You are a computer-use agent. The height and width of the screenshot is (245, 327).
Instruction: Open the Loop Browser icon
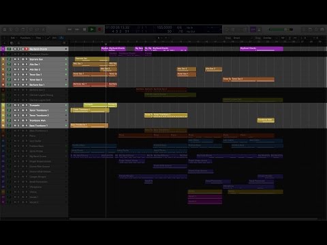tap(316, 29)
